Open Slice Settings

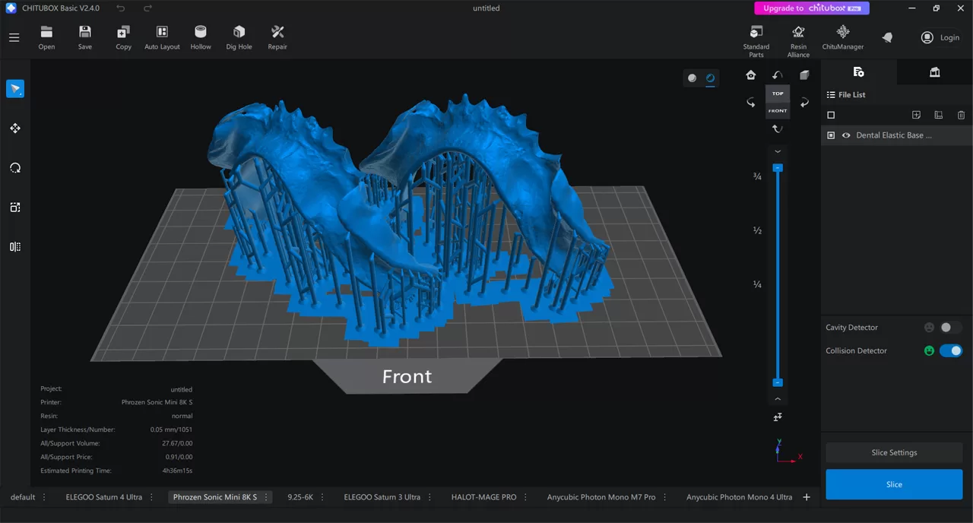coord(894,452)
